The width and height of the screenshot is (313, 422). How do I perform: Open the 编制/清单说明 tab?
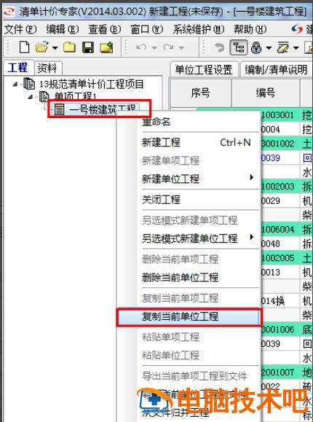[x=276, y=69]
